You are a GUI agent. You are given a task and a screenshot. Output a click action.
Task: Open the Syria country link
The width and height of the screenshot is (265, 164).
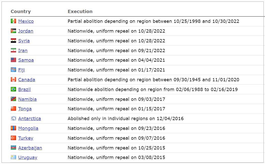pos(24,41)
